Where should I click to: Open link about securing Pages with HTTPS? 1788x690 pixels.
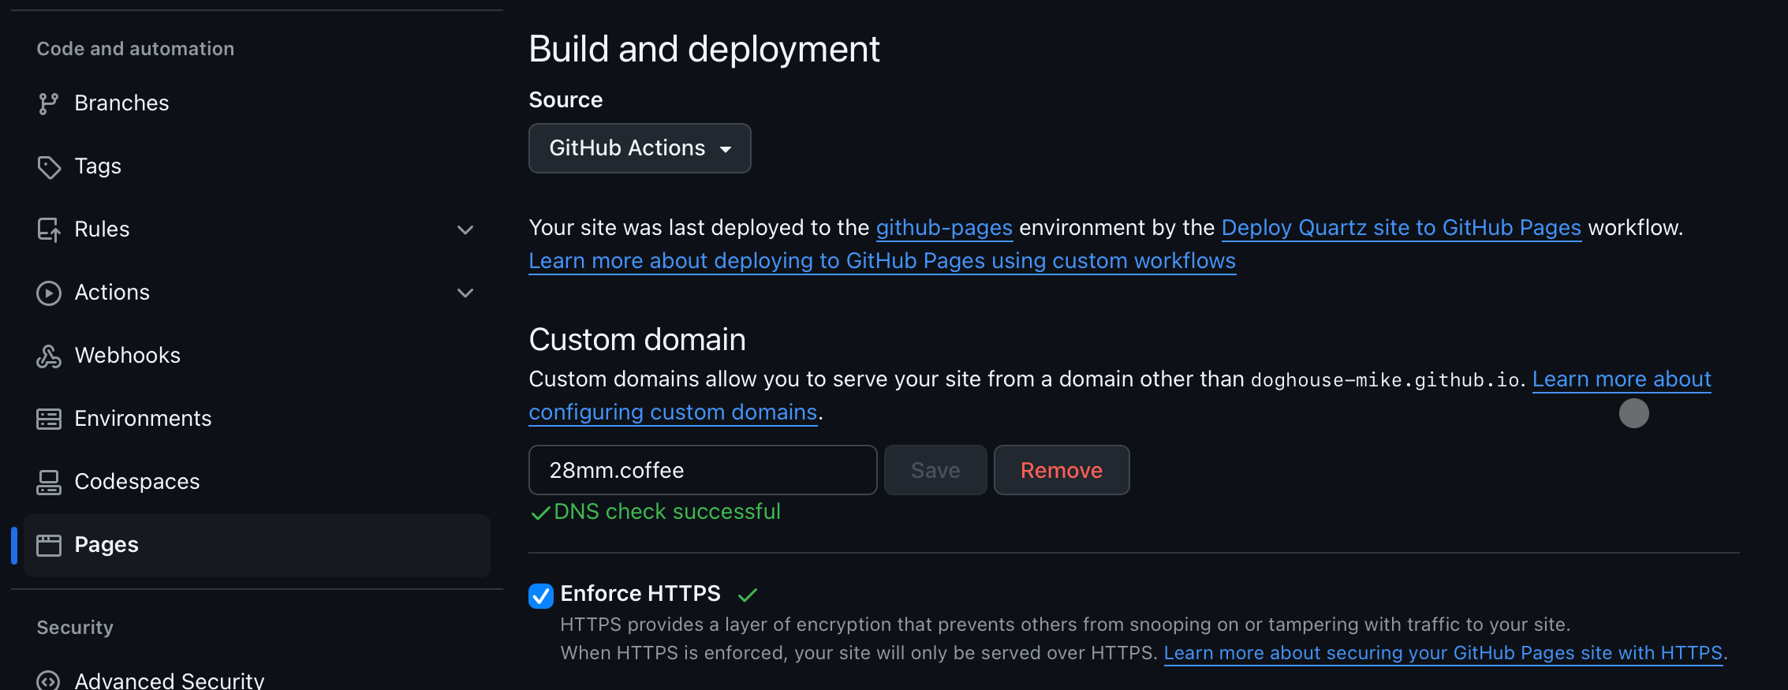1443,653
